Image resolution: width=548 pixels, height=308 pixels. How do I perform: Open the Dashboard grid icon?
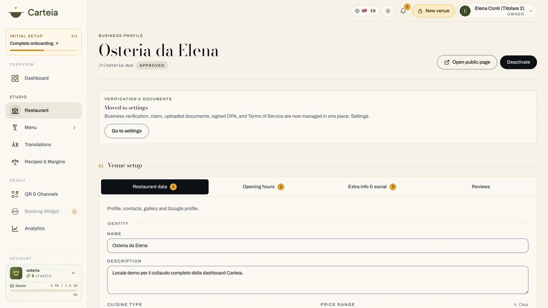coord(15,78)
